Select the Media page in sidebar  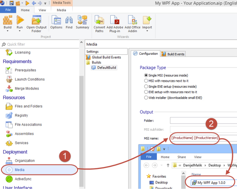coord(39,170)
